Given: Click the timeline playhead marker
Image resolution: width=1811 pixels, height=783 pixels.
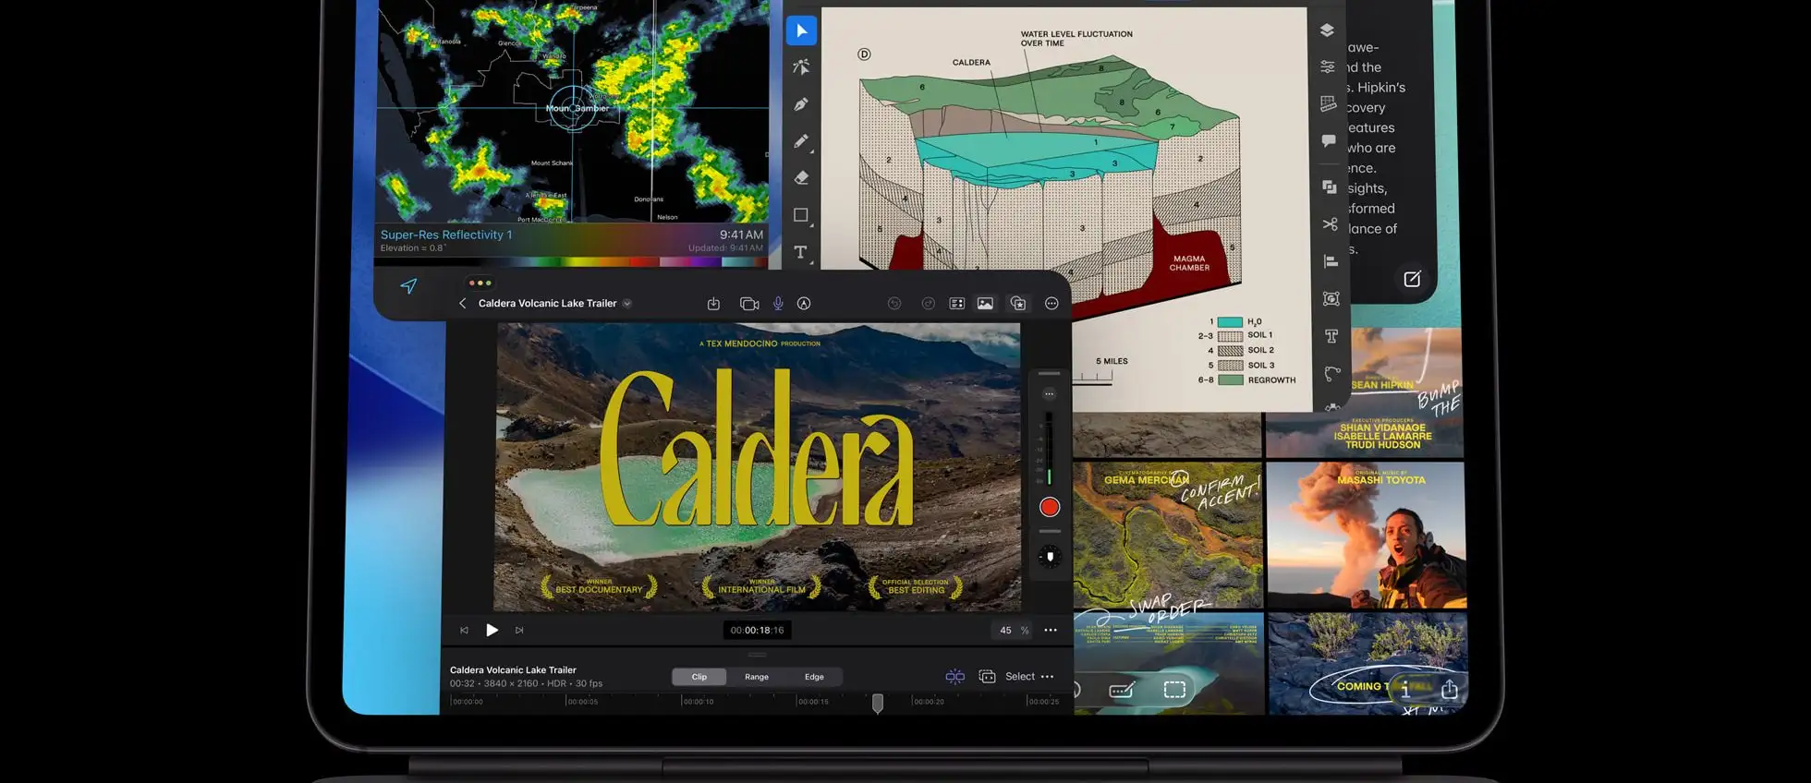Looking at the screenshot, I should [x=878, y=704].
